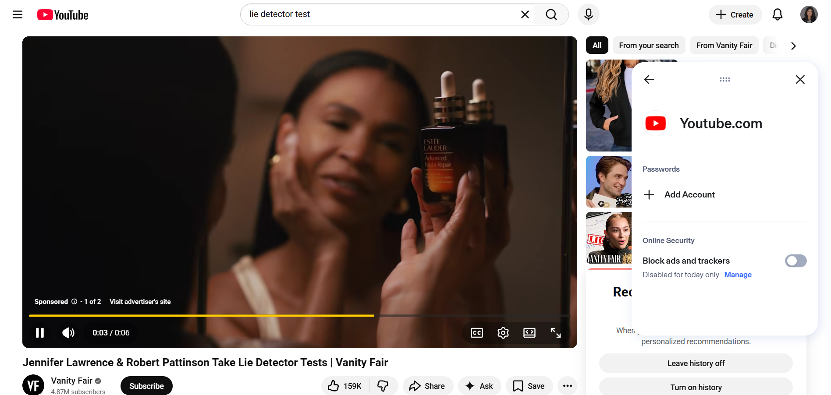Open the video settings gear
Image resolution: width=831 pixels, height=395 pixels.
click(503, 333)
